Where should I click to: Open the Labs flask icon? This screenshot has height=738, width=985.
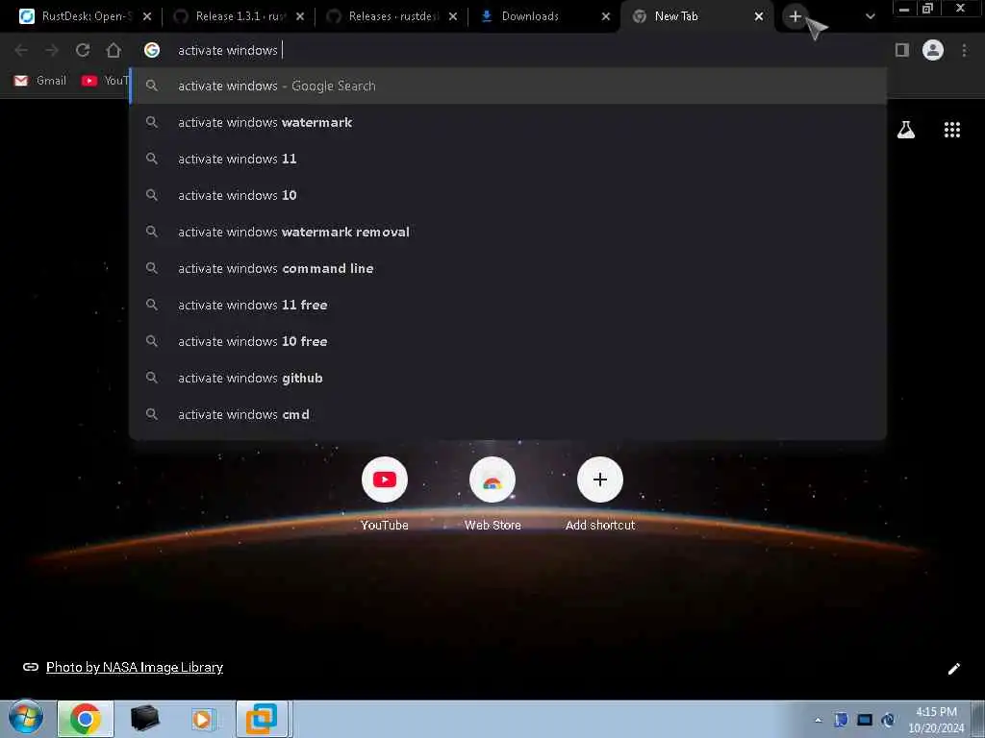pyautogui.click(x=906, y=130)
